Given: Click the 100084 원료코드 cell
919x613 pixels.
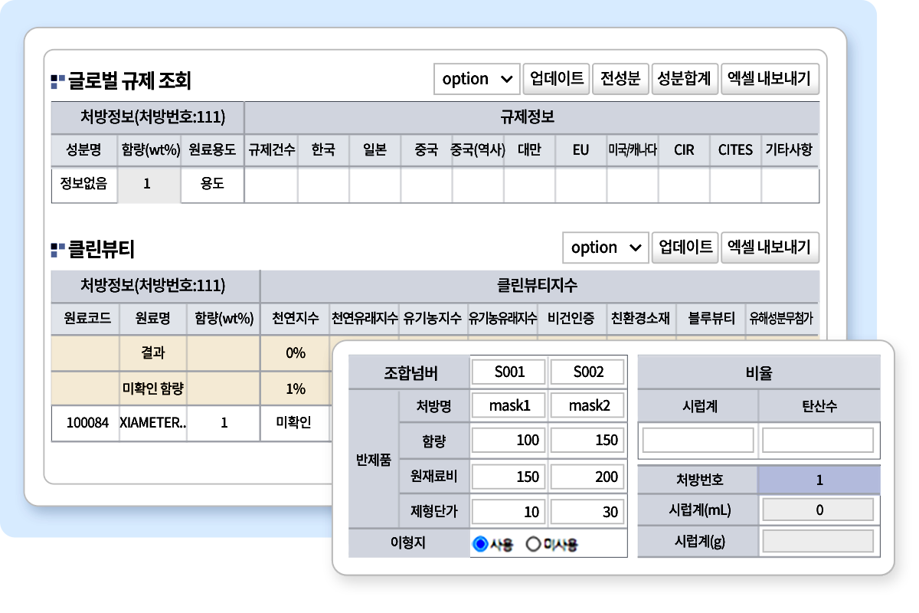Looking at the screenshot, I should click(x=86, y=422).
